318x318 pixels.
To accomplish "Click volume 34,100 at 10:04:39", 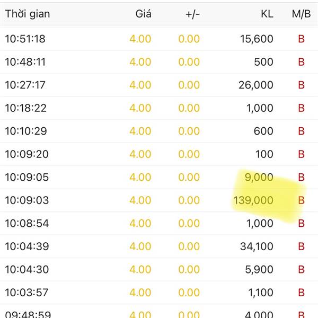I will 257,246.
